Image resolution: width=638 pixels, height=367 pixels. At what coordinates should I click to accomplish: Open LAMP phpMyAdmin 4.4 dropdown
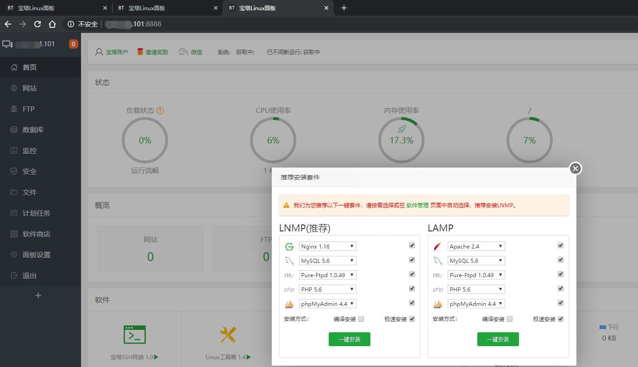[476, 304]
